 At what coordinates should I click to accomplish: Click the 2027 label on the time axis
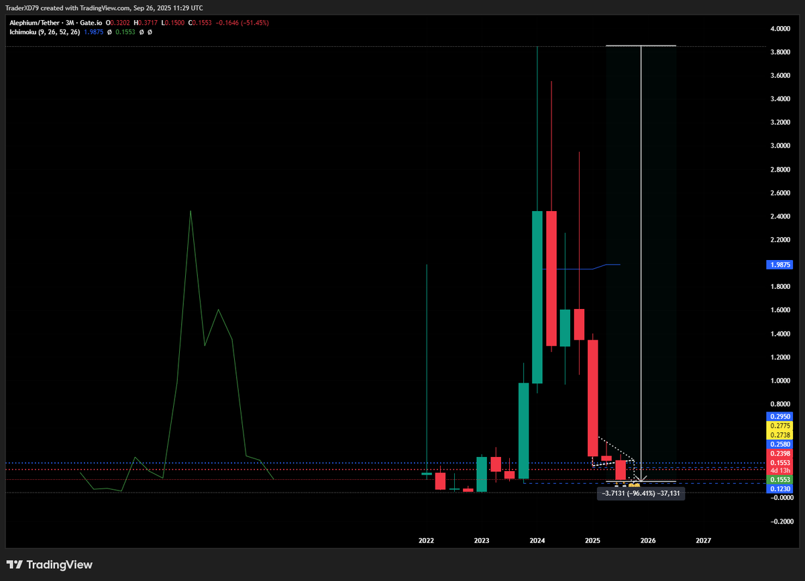pos(704,540)
